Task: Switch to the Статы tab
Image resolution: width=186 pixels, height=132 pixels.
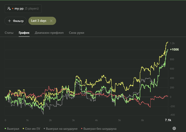Action: 9,33
